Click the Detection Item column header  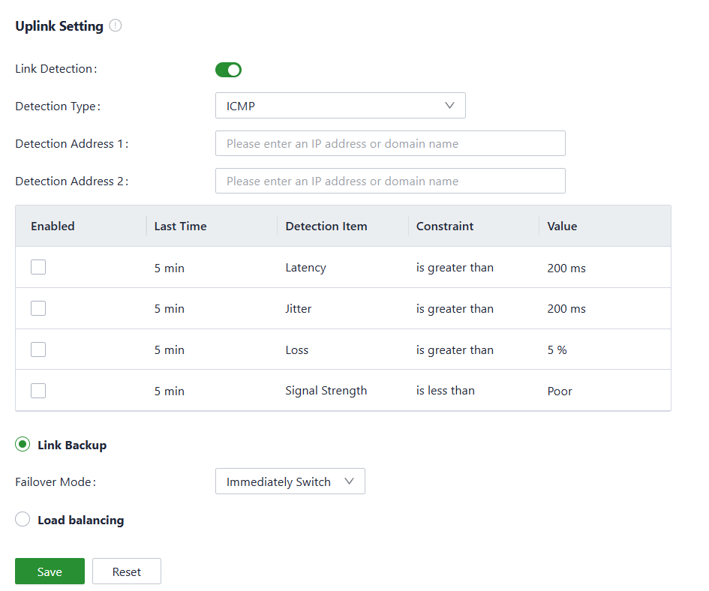(x=326, y=226)
